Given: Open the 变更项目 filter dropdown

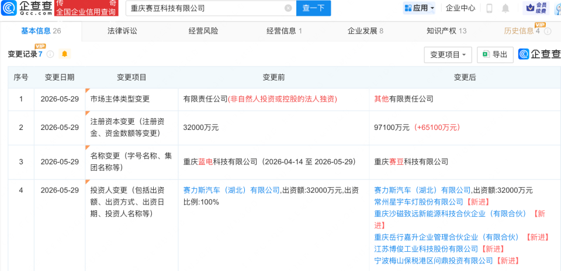Looking at the screenshot, I should 448,55.
